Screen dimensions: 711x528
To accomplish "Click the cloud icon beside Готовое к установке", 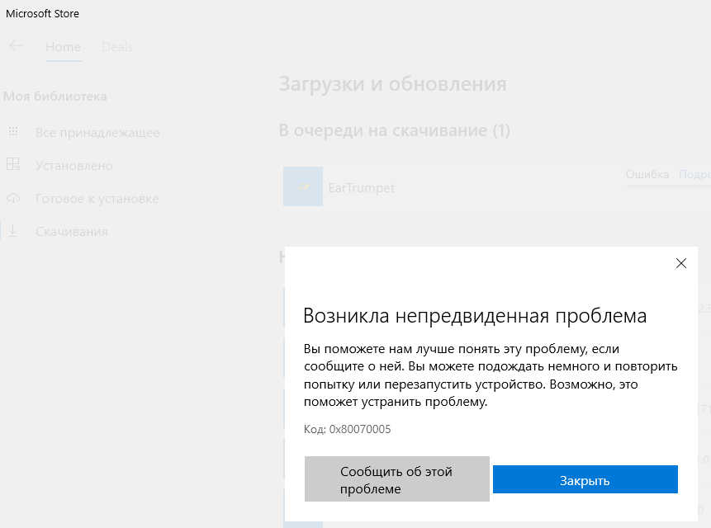I will 13,198.
